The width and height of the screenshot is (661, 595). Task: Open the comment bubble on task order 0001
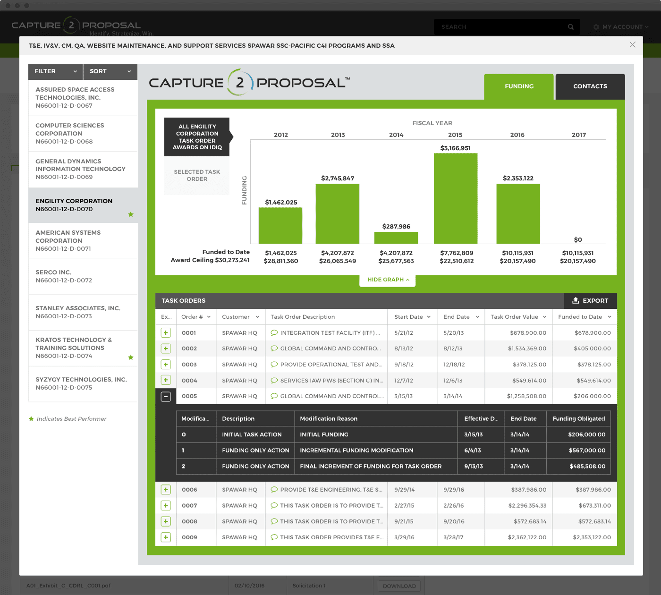pyautogui.click(x=274, y=332)
